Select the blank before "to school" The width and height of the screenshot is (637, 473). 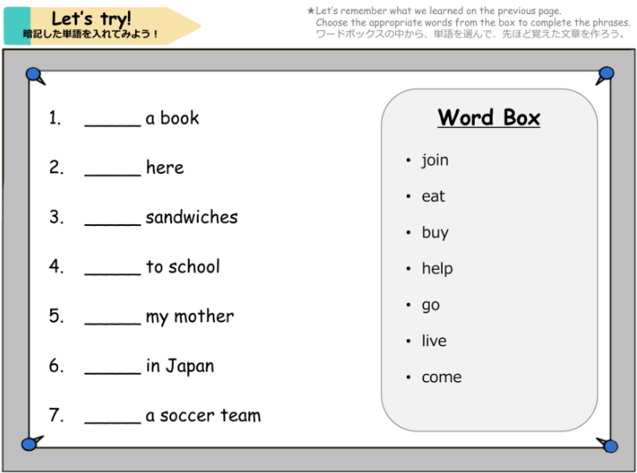pos(112,268)
